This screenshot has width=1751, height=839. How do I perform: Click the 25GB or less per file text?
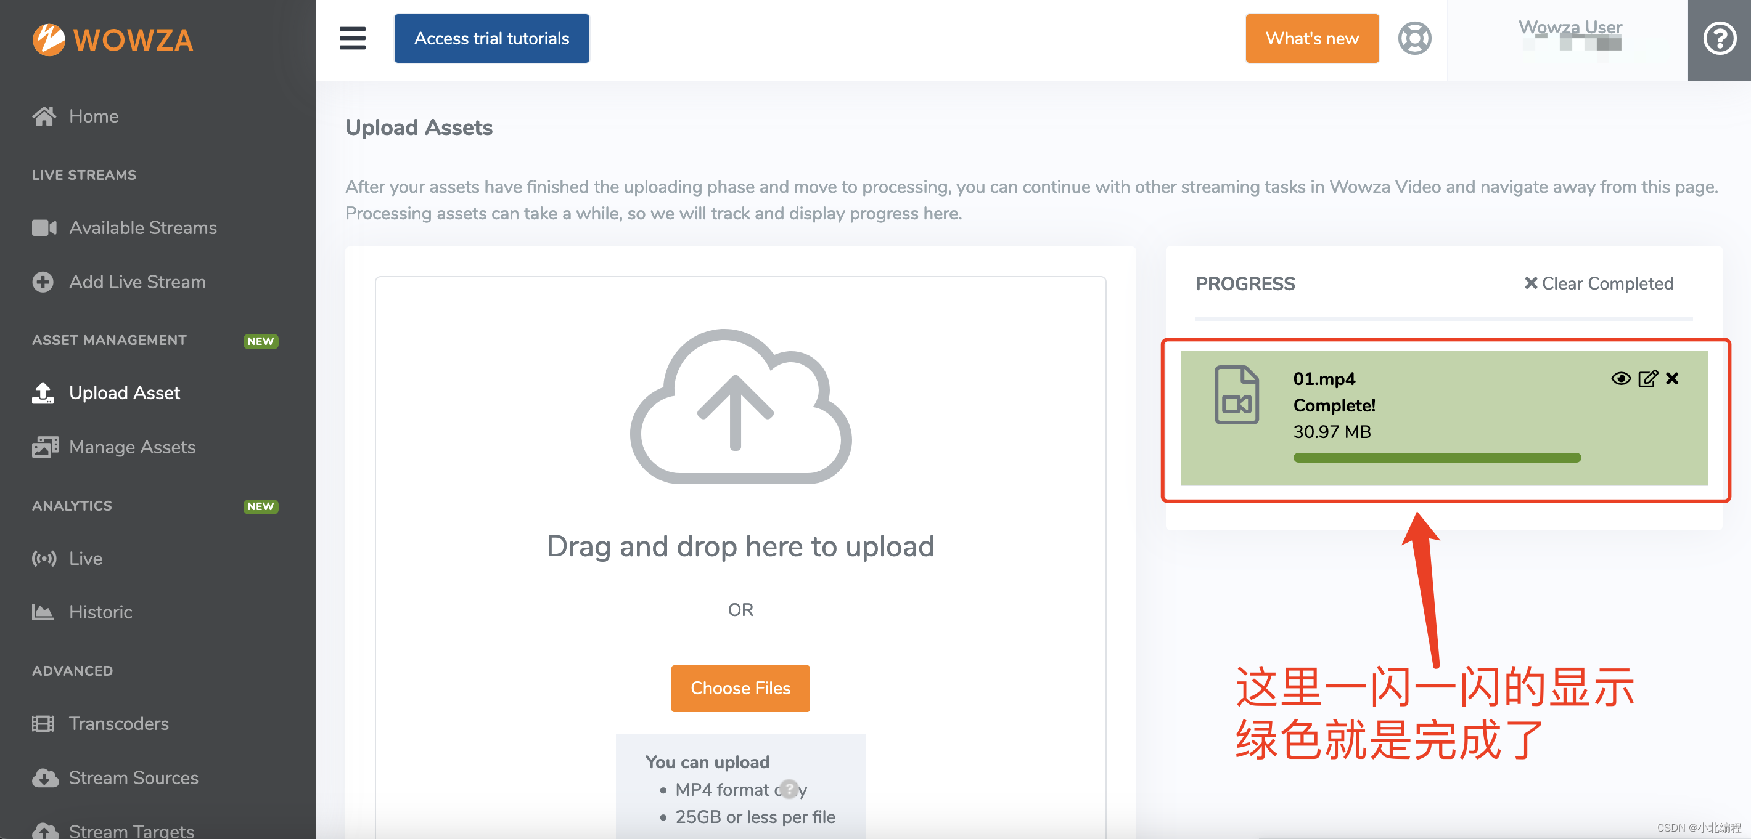pyautogui.click(x=755, y=816)
